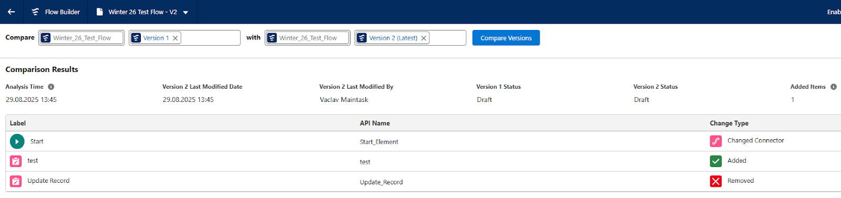Focus the second Winter_26_Test_Flow flow field
The height and width of the screenshot is (198, 841).
coord(307,38)
